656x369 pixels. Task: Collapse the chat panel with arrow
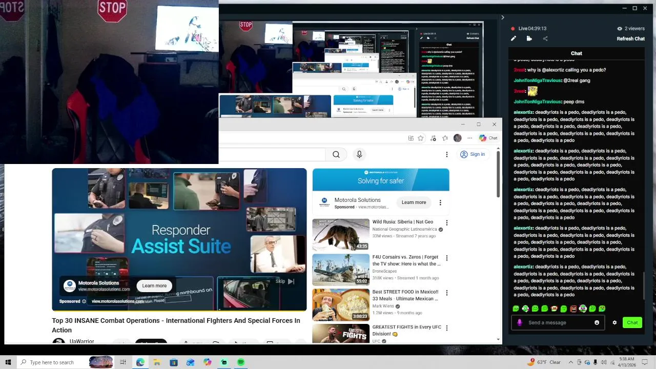tap(502, 17)
